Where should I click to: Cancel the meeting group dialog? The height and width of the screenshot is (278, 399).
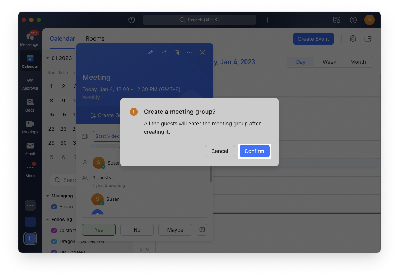pos(220,151)
